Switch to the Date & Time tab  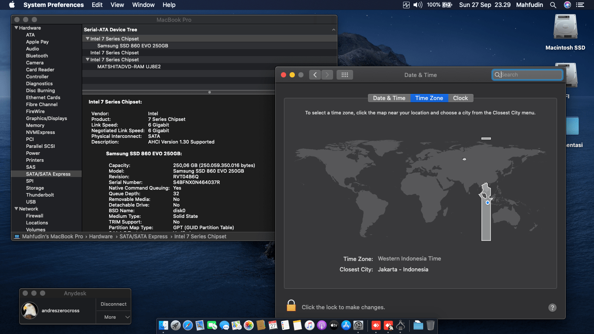point(389,98)
